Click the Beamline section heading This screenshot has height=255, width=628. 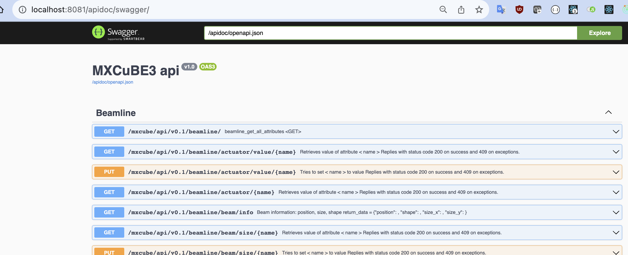[116, 113]
